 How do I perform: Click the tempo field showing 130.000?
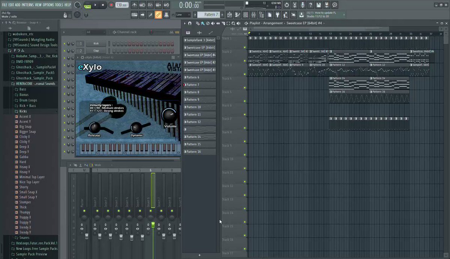(x=121, y=5)
